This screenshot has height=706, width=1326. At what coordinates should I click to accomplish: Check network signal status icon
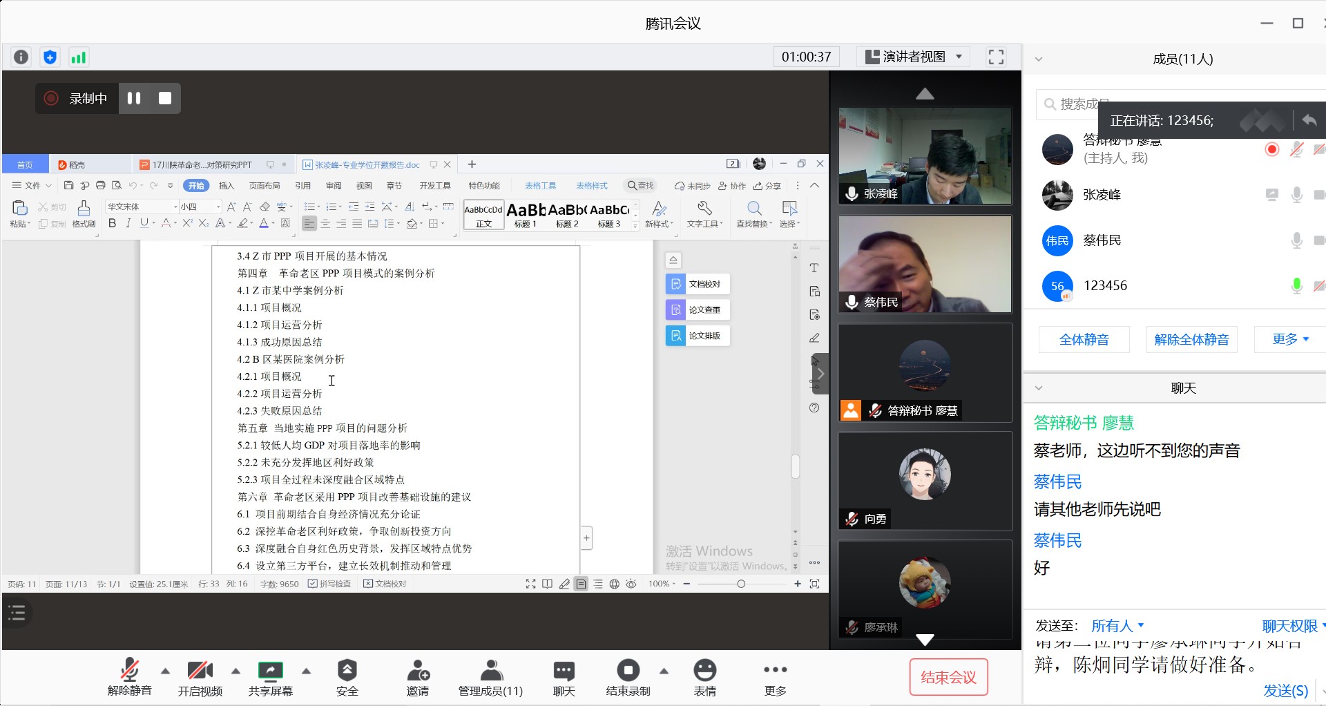(x=79, y=57)
